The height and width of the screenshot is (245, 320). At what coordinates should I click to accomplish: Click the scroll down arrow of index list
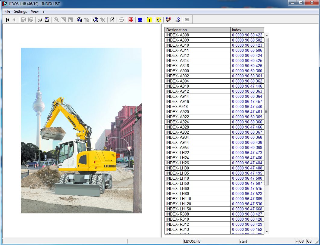[x=267, y=232]
